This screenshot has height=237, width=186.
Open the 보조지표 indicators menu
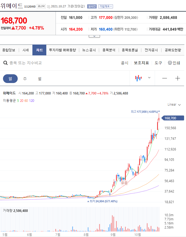[x=141, y=63]
